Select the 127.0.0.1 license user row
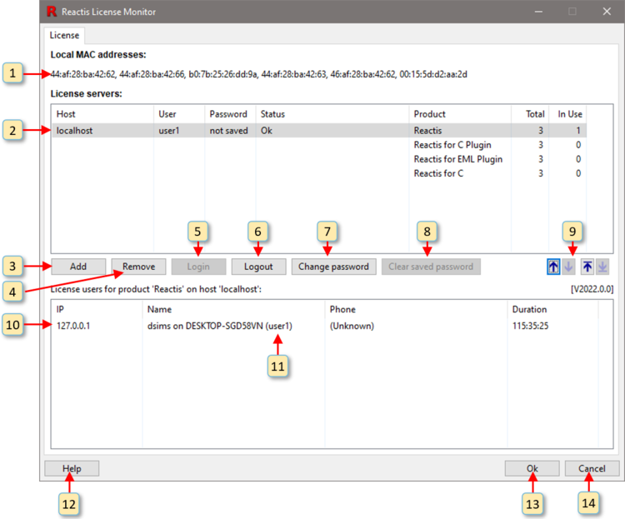The height and width of the screenshot is (519, 625). 325,326
